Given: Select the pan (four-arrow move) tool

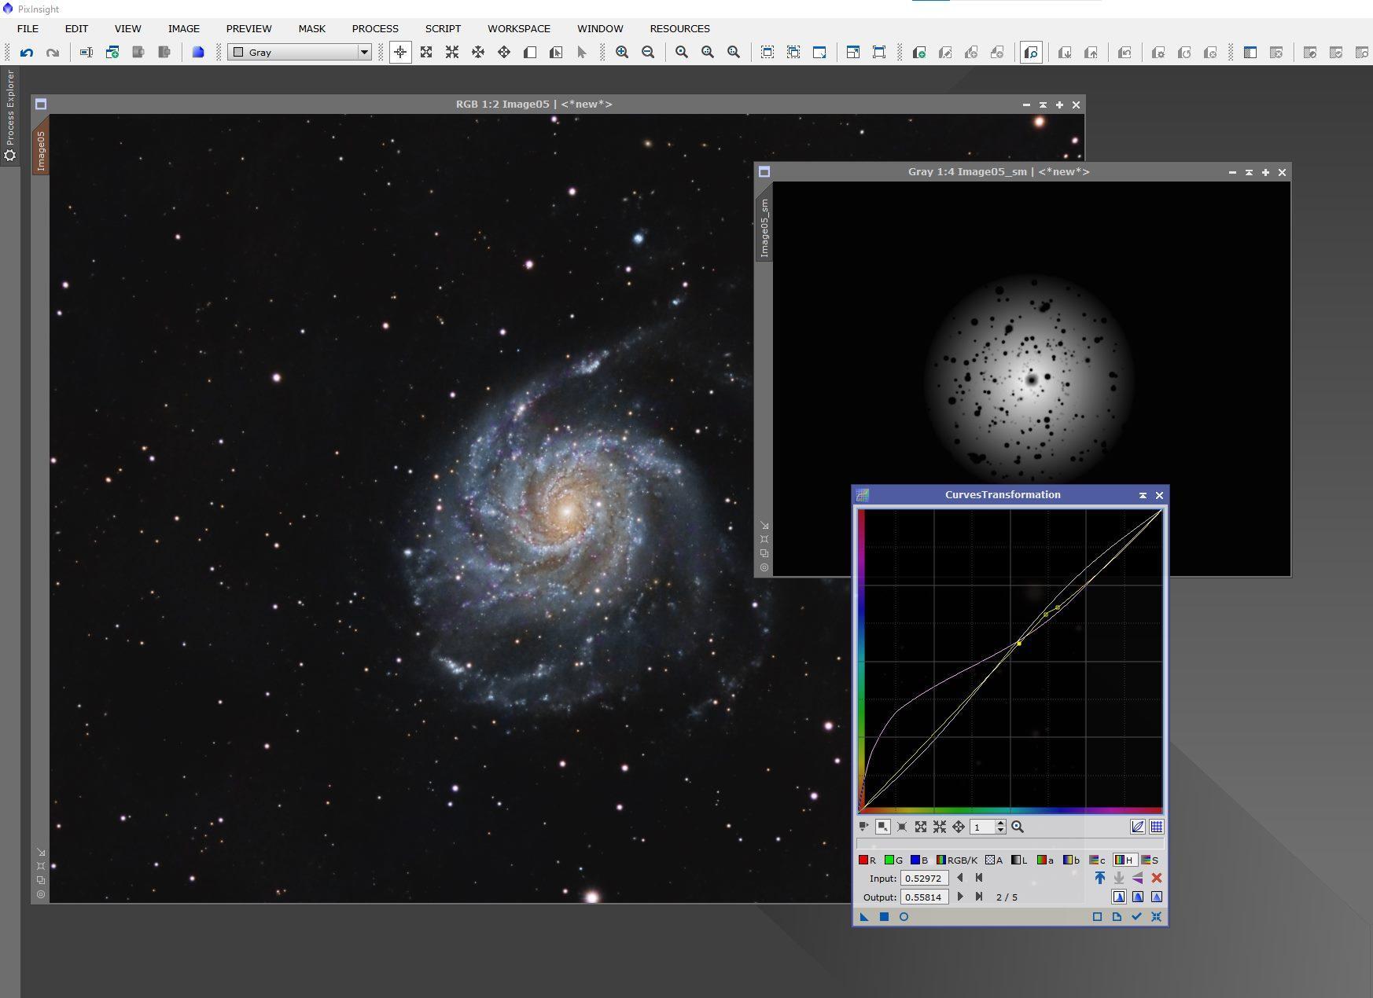Looking at the screenshot, I should click(x=504, y=52).
